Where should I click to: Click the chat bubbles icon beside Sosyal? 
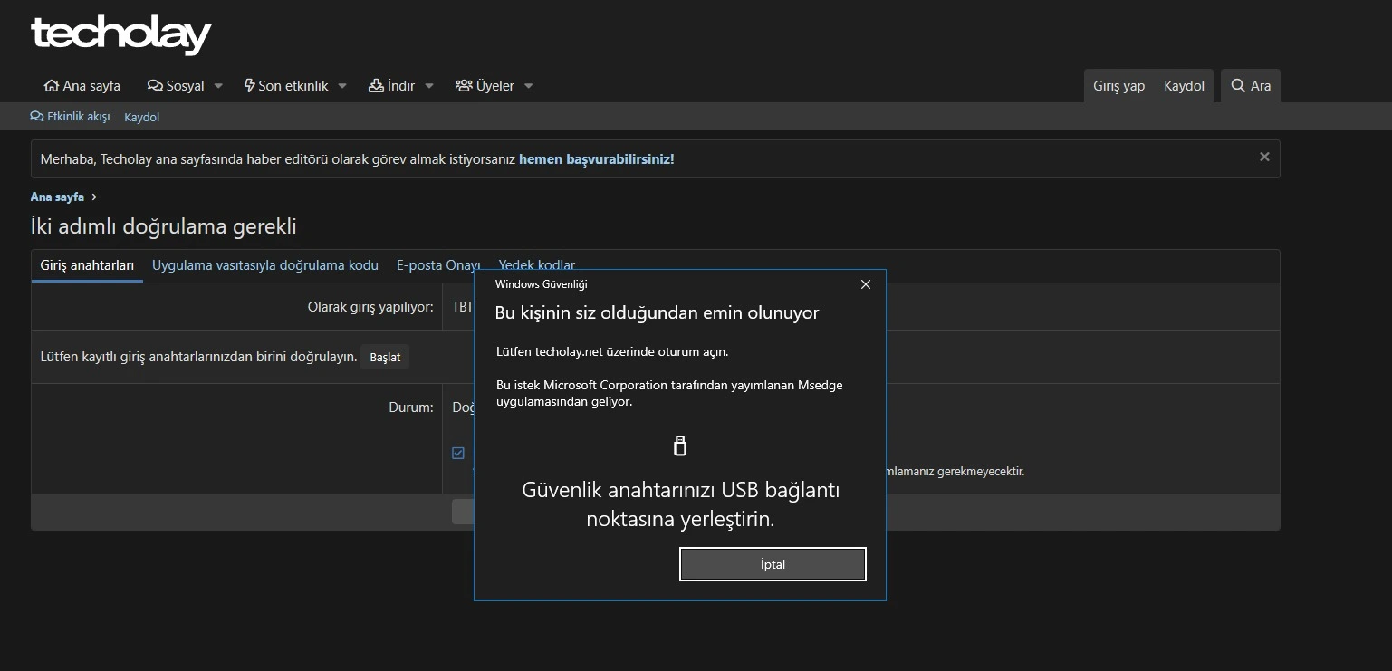[x=155, y=86]
